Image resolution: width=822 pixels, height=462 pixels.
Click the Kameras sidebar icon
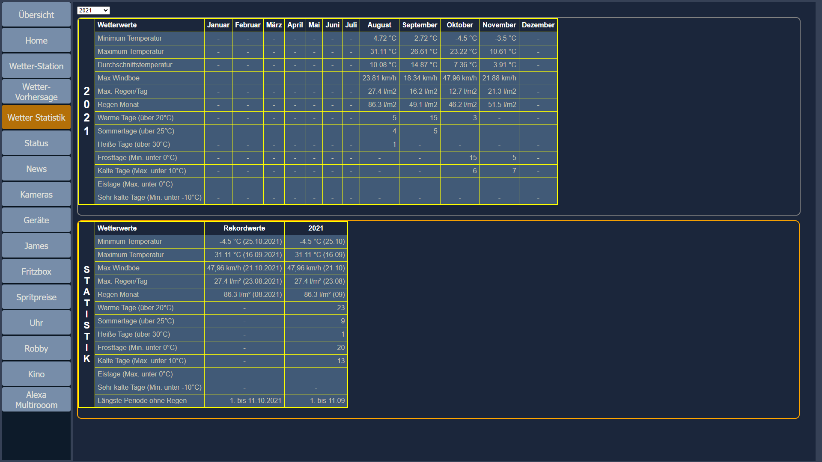[x=37, y=195]
